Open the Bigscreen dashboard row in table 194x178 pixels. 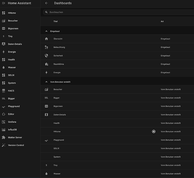(x=117, y=106)
